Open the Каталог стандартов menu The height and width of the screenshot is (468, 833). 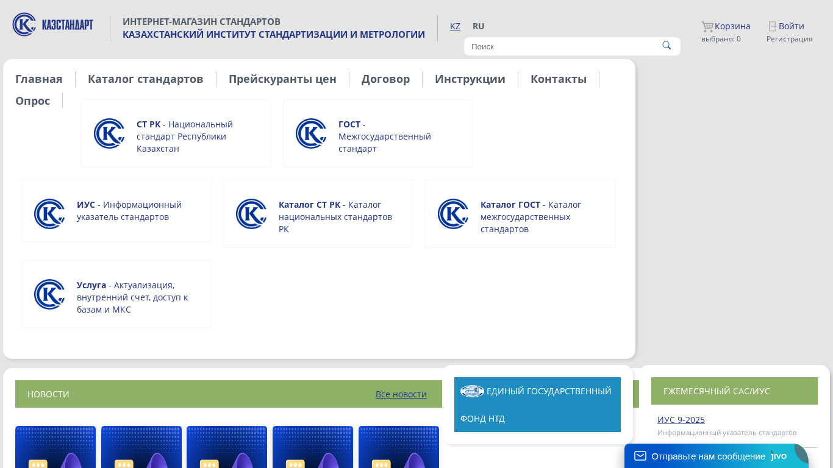pos(145,79)
